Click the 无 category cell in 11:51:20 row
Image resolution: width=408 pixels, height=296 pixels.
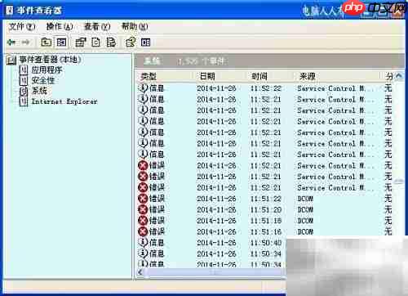[x=388, y=209]
